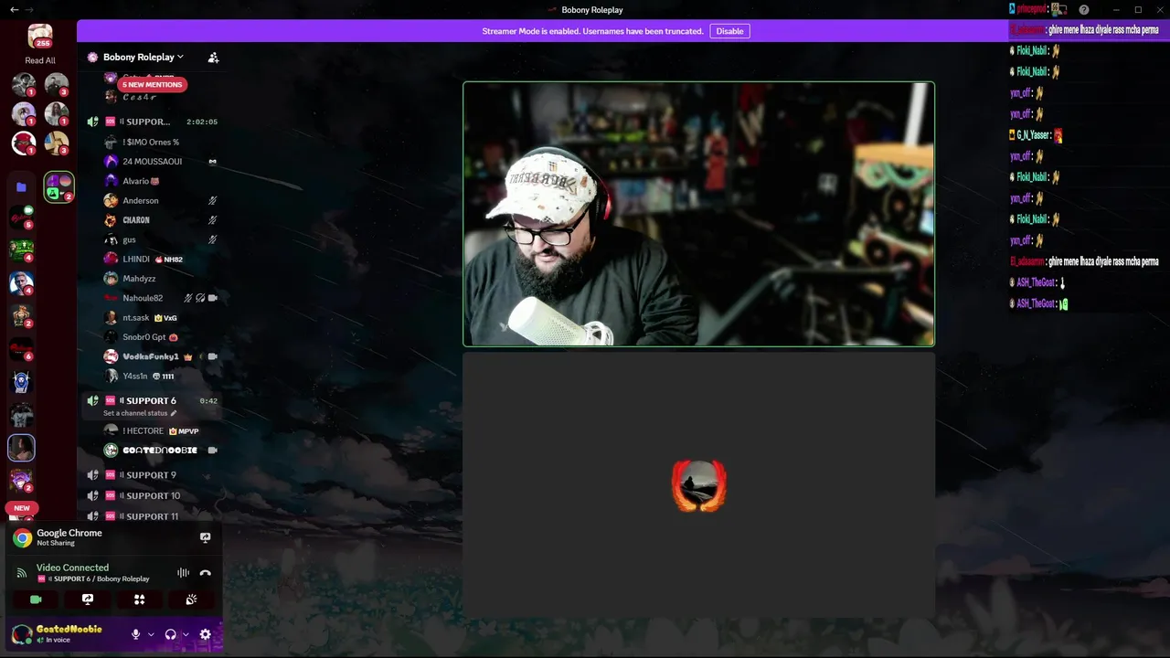Click the camera icon beside VodkaFunky1
1170x658 pixels.
point(212,356)
